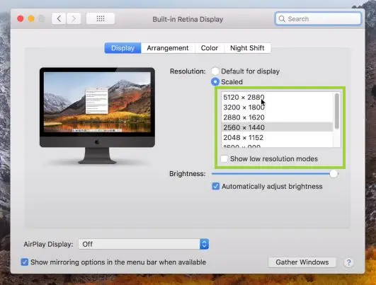This screenshot has height=285, width=376.
Task: Click the Brightness slider handle
Action: tap(334, 174)
